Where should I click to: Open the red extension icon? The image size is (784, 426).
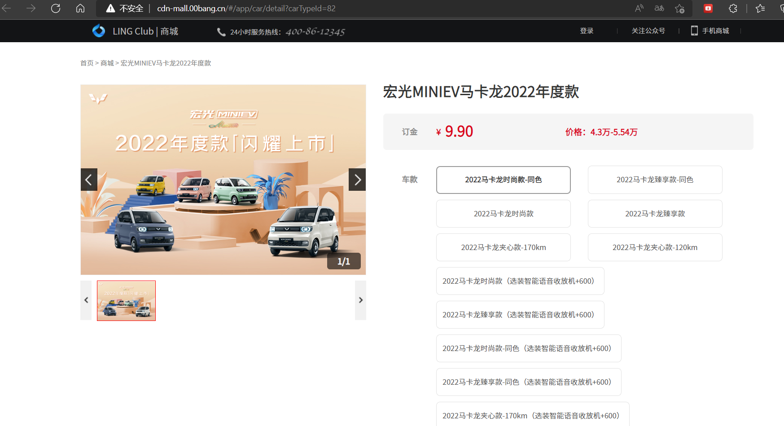click(x=708, y=8)
